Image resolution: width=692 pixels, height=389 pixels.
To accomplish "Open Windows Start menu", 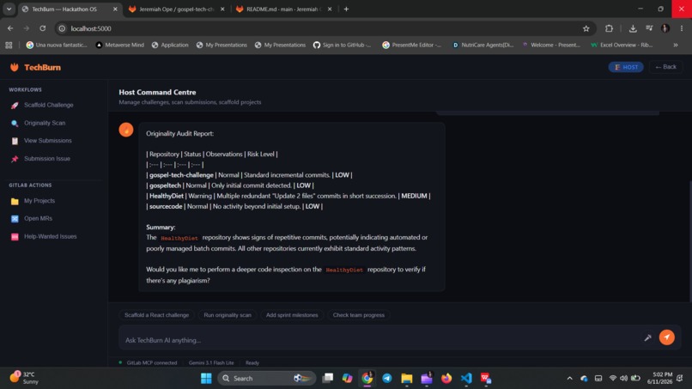I will tap(206, 379).
